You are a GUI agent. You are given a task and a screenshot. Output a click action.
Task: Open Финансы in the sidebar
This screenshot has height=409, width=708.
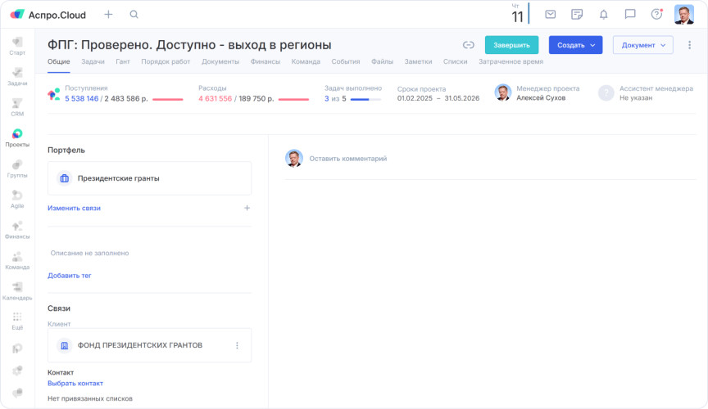coord(17,230)
